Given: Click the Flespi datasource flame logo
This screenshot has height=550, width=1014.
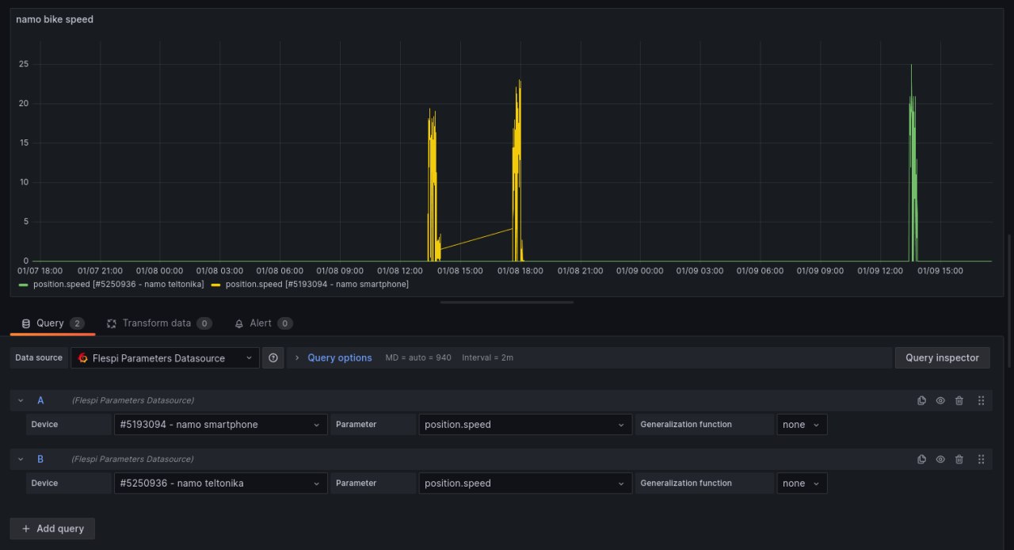Looking at the screenshot, I should coord(82,357).
